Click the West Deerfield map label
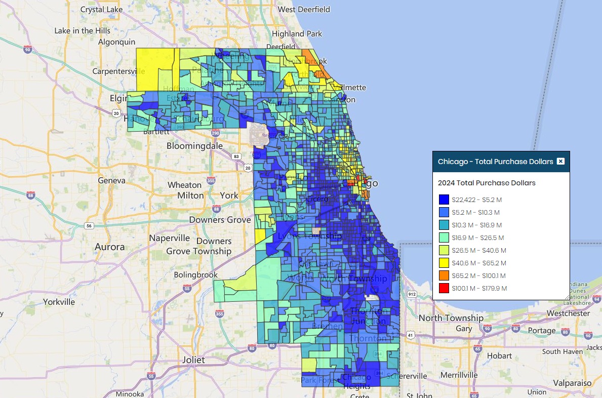The width and height of the screenshot is (602, 398). pos(304,9)
